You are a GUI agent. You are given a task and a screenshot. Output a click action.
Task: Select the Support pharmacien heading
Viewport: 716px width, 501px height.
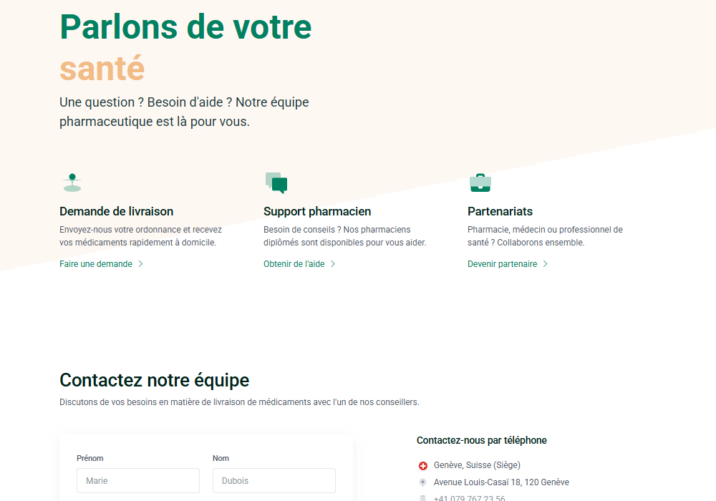coord(317,211)
